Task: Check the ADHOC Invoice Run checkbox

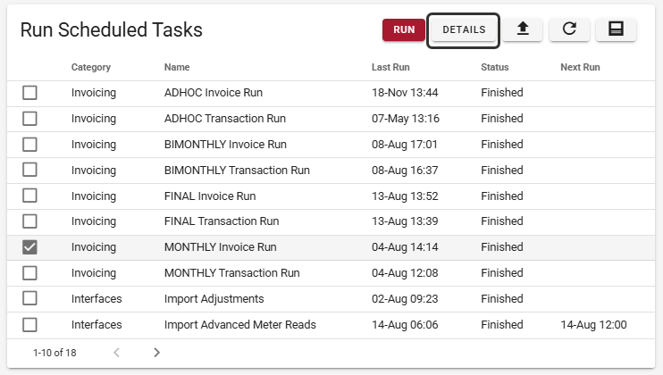Action: coord(29,93)
